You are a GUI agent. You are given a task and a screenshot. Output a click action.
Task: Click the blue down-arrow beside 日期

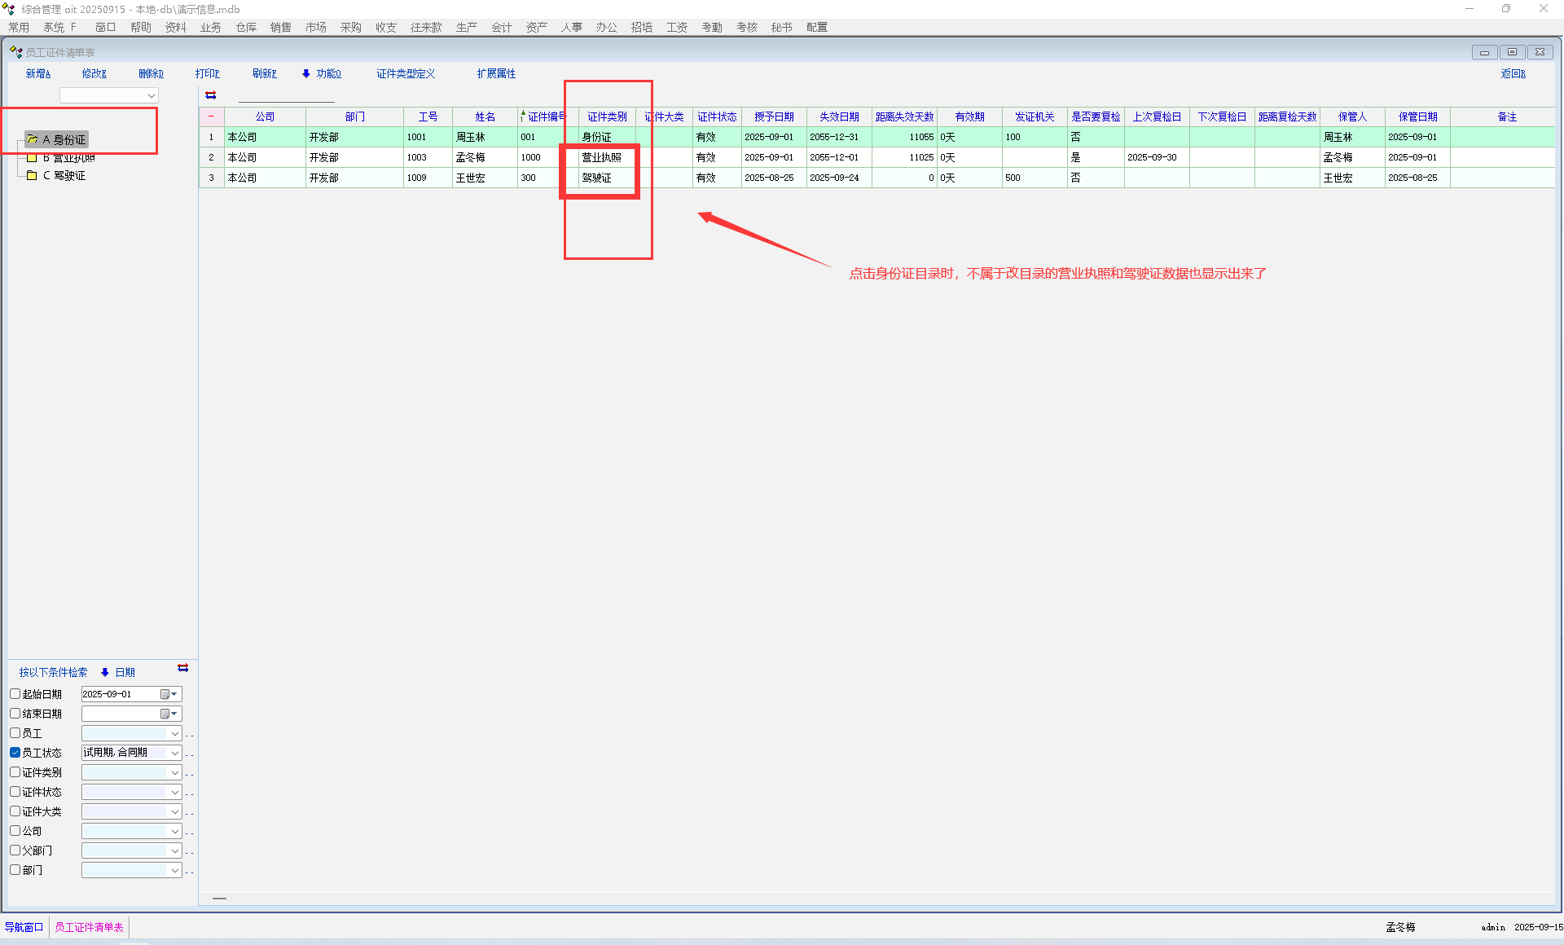[105, 672]
